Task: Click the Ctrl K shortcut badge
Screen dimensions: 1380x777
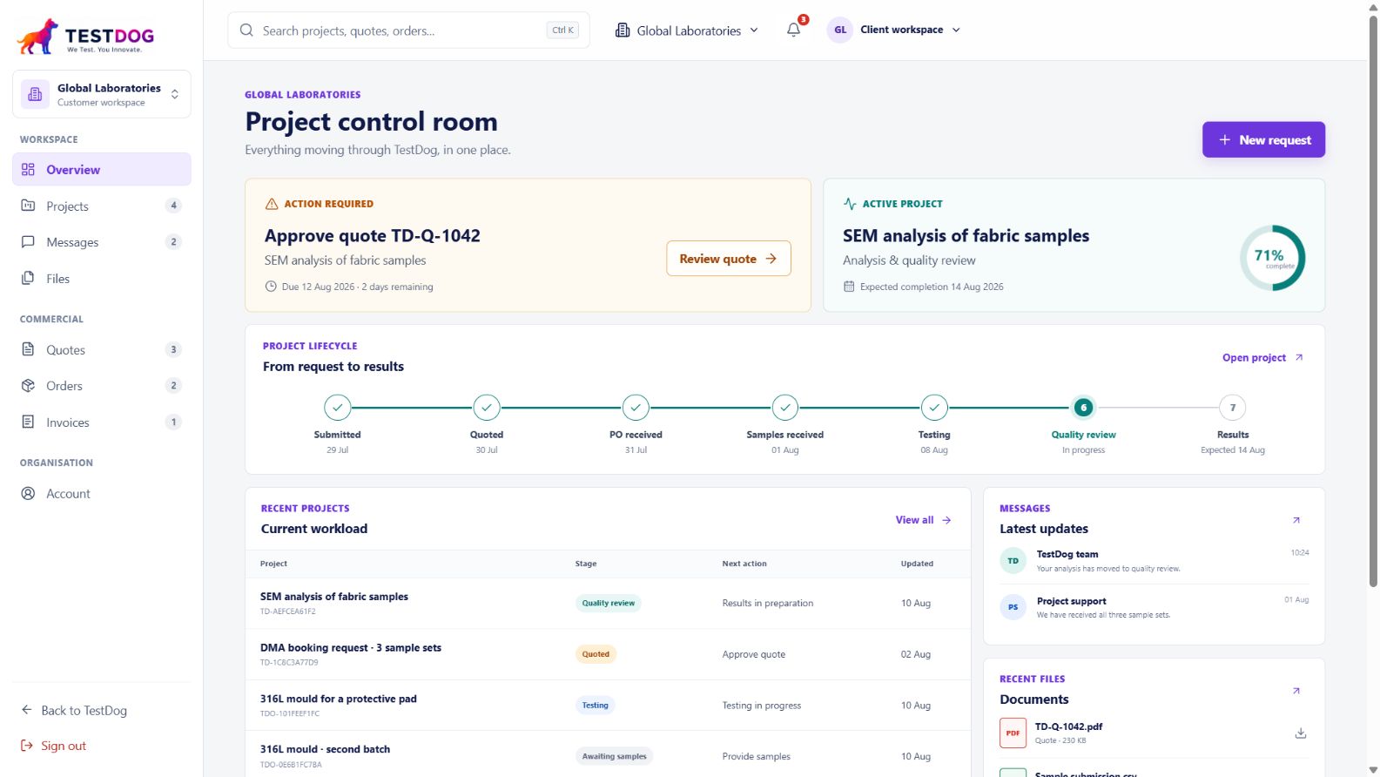Action: [562, 30]
